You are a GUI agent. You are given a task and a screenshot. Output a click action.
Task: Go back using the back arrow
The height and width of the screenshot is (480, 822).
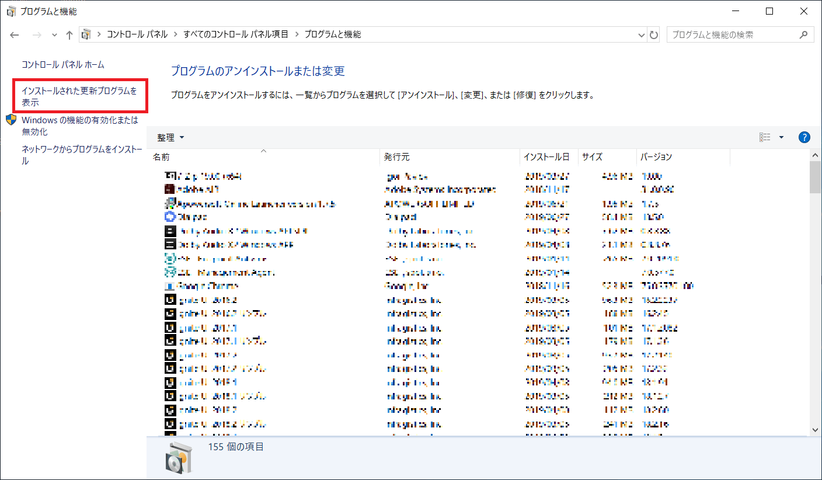15,34
